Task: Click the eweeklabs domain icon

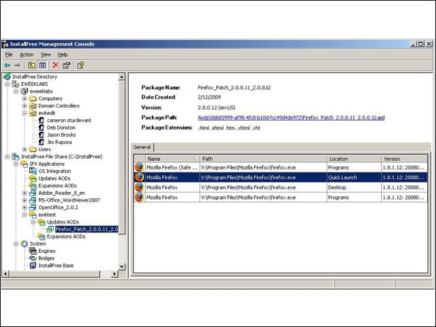Action: pos(25,91)
